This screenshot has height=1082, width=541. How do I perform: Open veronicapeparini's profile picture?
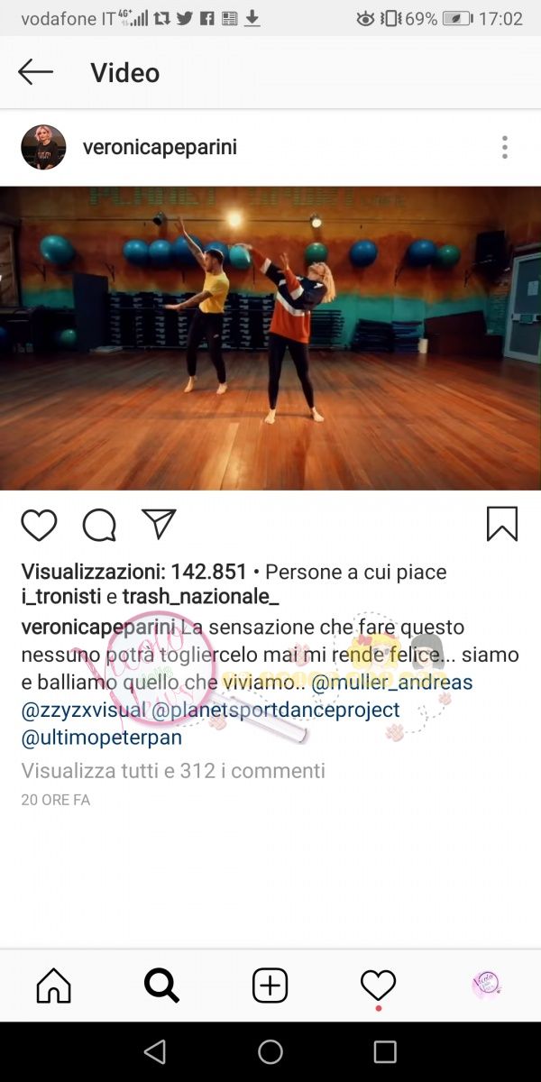click(x=43, y=147)
